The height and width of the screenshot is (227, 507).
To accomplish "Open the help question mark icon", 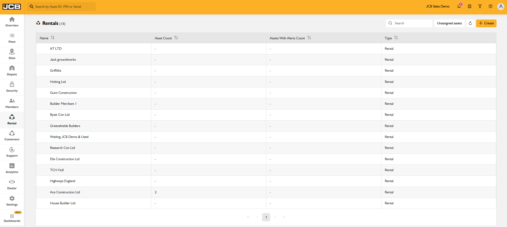I will coord(490,6).
